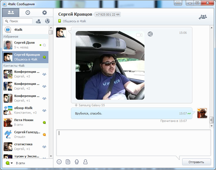This screenshot has width=216, height=170.
Task: Click the contact list scroll down arrow
Action: (51, 156)
